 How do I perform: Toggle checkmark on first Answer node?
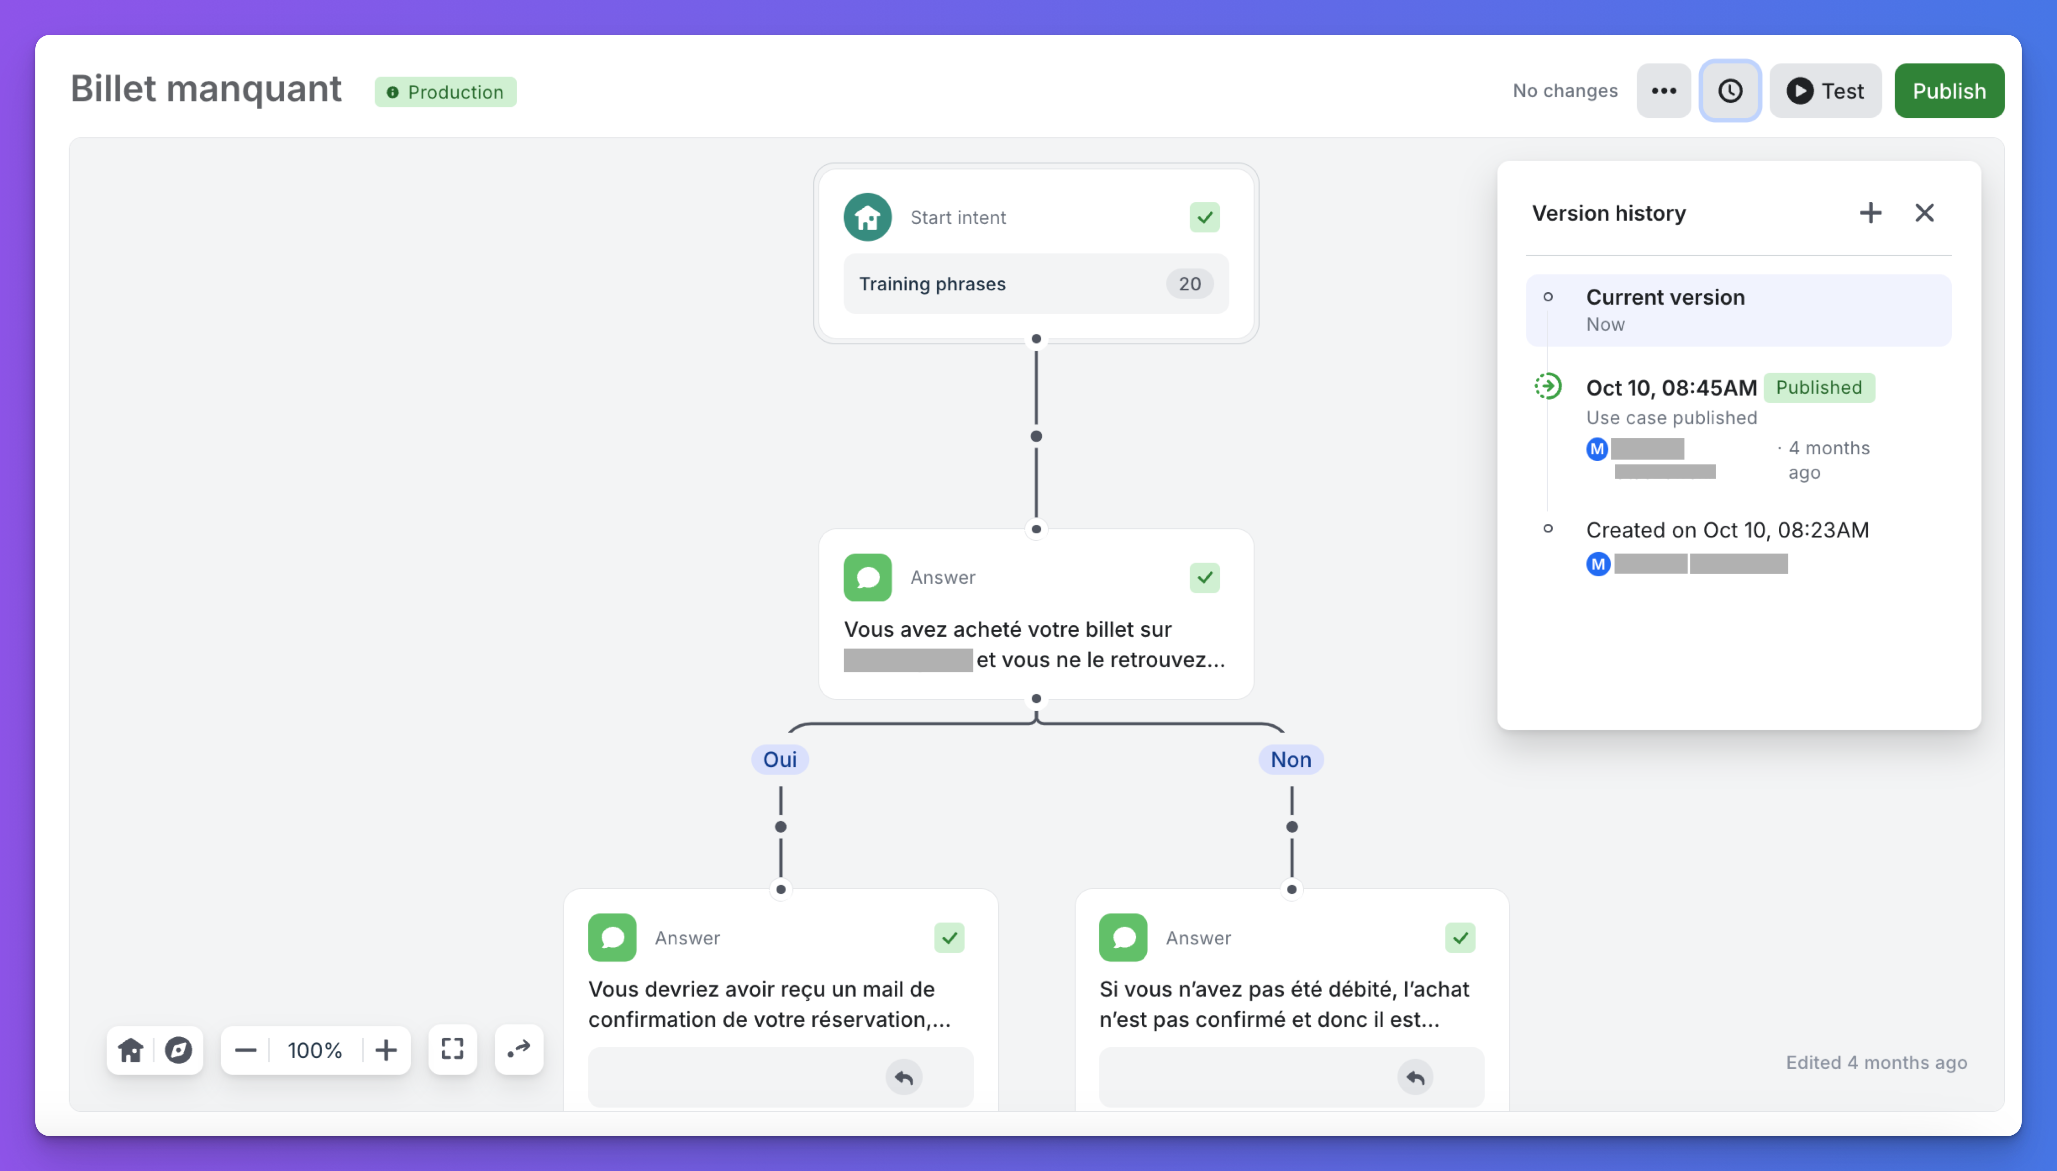(x=1204, y=578)
